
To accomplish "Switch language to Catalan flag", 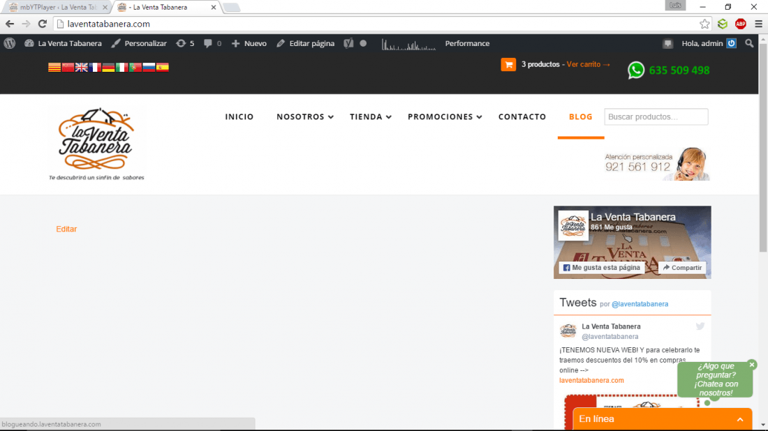I will click(x=54, y=67).
